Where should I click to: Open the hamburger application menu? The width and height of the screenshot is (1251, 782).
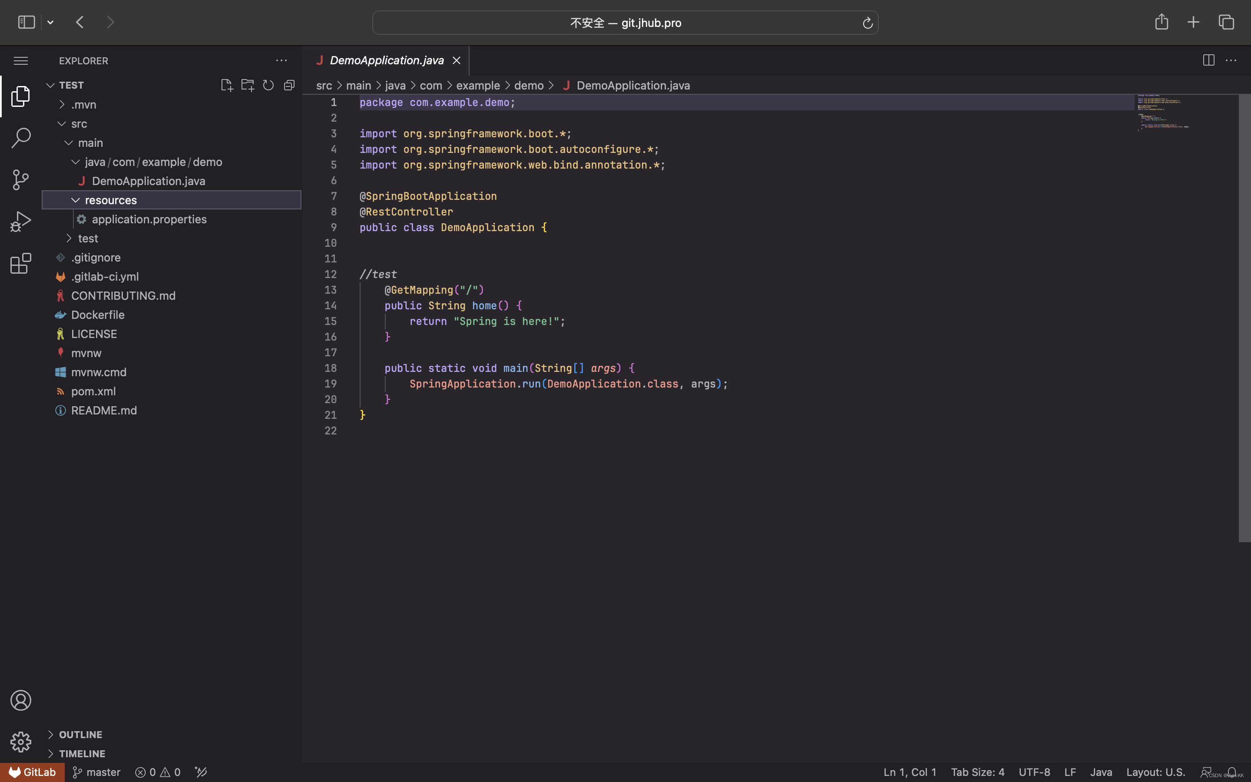point(21,61)
